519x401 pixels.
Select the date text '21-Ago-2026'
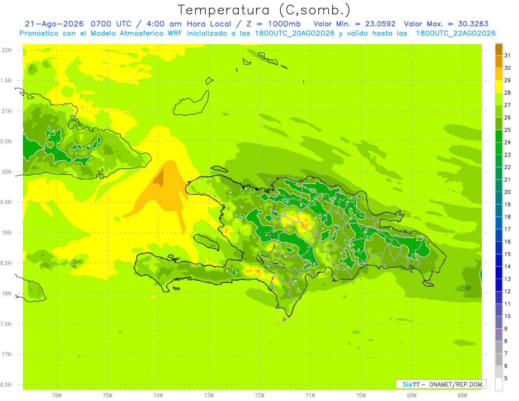pyautogui.click(x=54, y=24)
